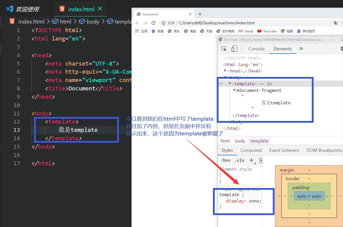Add a new style rule with plus icon
343x227 pixels.
(x=251, y=160)
